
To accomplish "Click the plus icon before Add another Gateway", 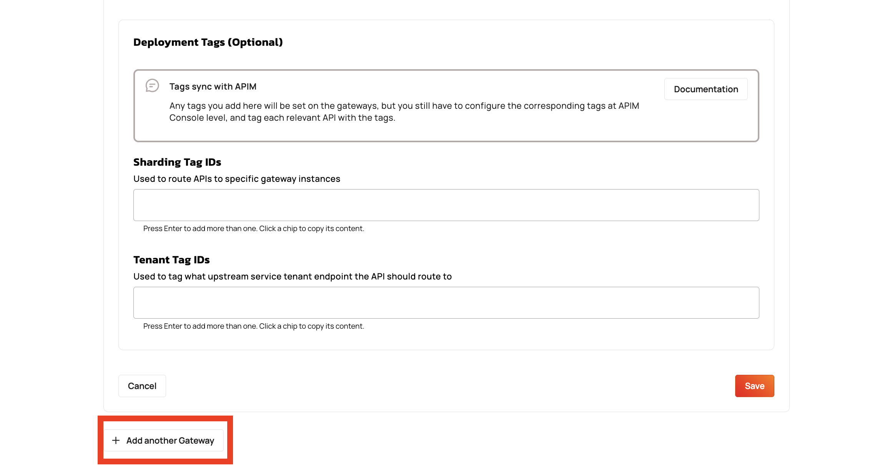I will 116,440.
